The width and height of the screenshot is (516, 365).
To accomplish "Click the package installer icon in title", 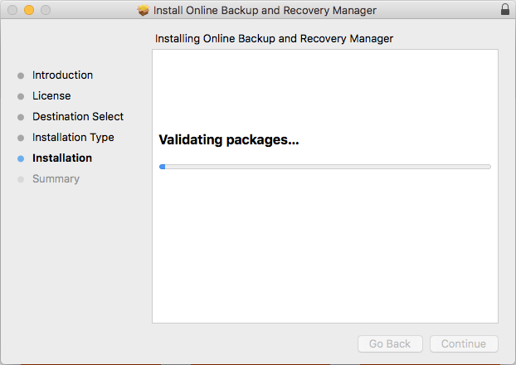I will (x=144, y=10).
